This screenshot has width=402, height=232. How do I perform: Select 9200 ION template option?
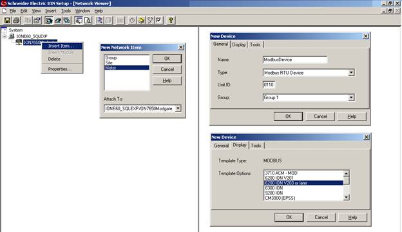pyautogui.click(x=303, y=193)
